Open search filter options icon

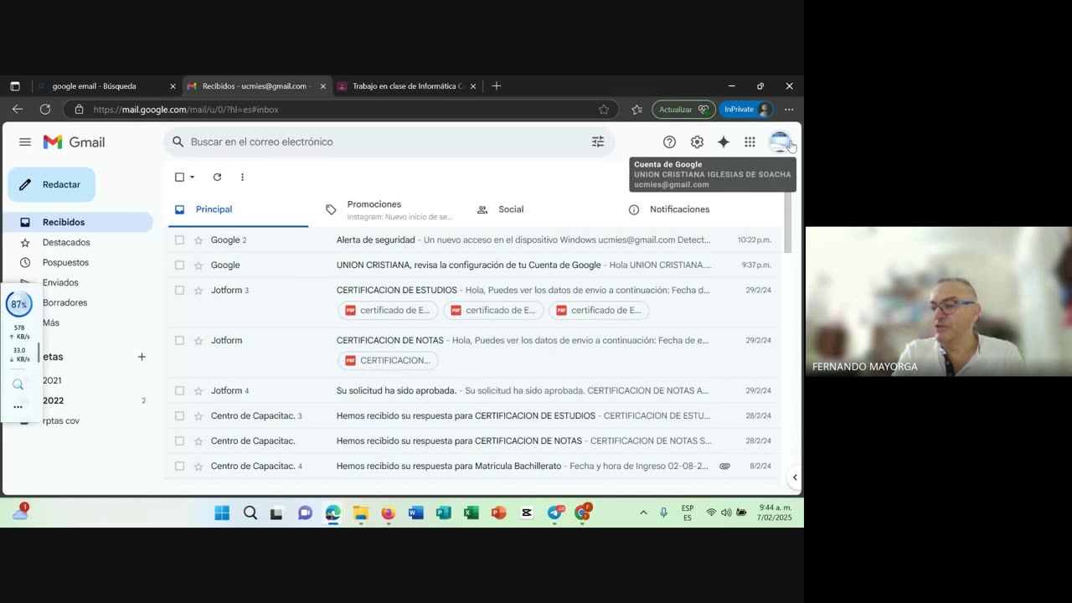(x=598, y=142)
